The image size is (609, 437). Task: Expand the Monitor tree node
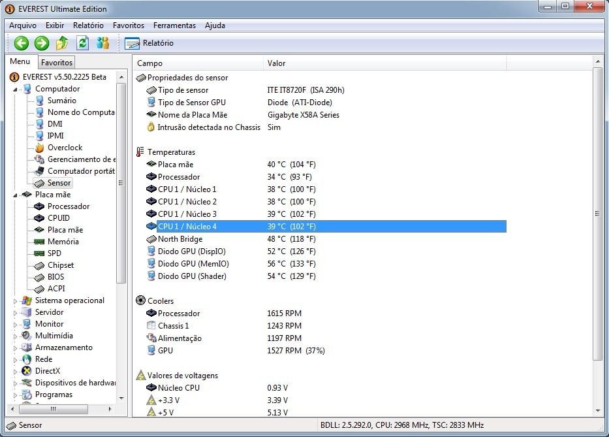[15, 324]
